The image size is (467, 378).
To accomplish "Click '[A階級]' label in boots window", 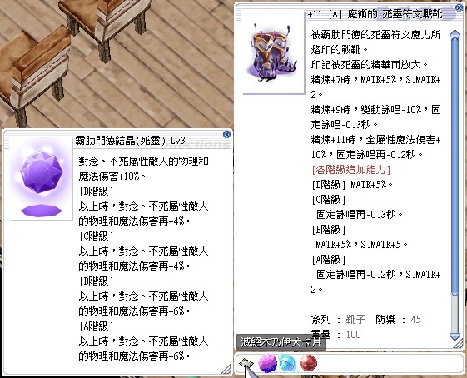I will pos(329,260).
